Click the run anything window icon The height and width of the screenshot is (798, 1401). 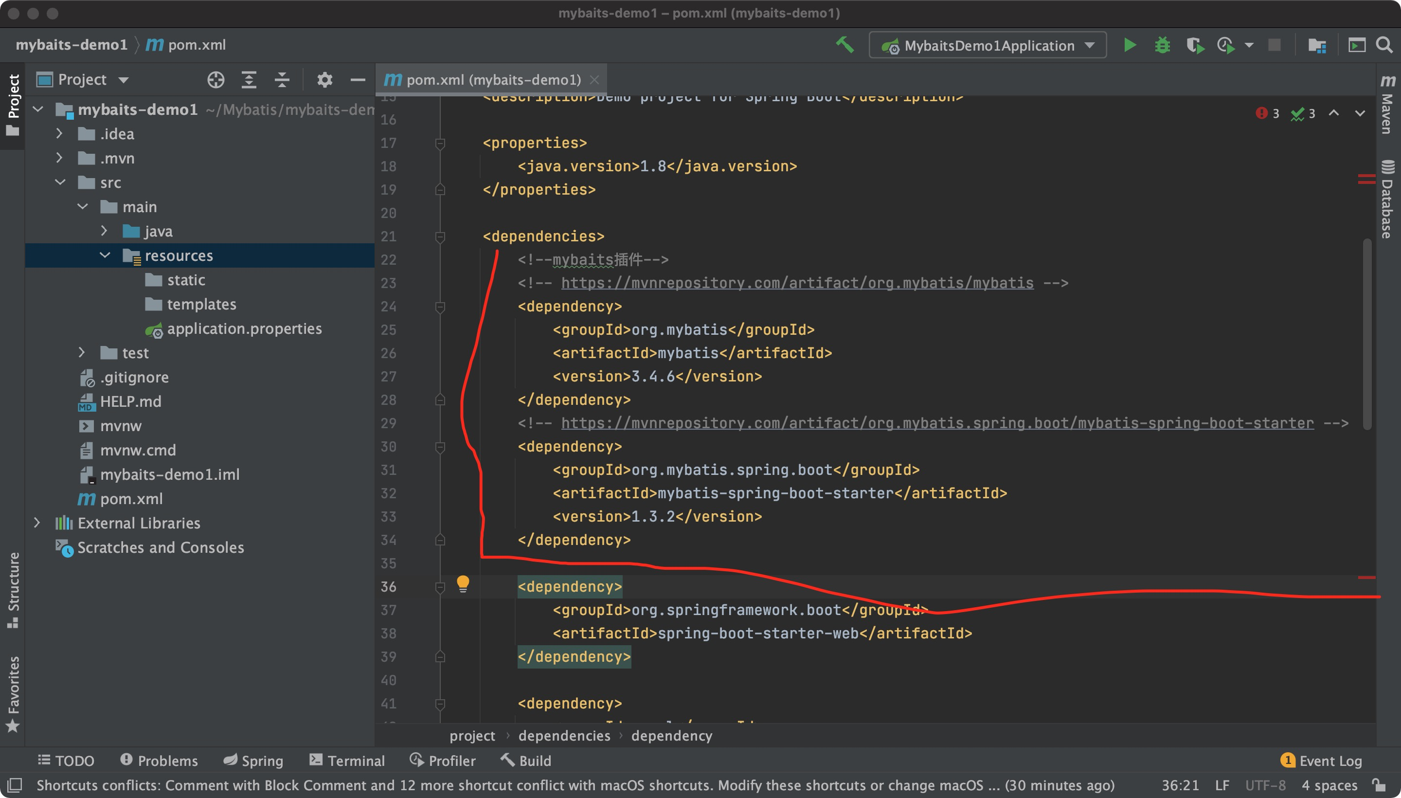(1356, 45)
